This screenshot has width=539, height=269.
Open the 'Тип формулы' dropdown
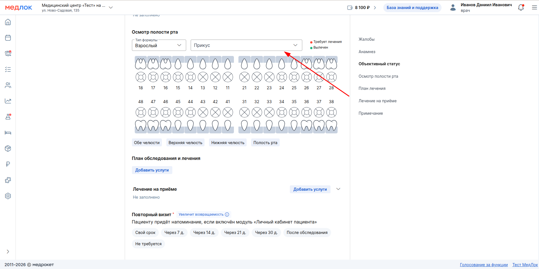click(159, 45)
